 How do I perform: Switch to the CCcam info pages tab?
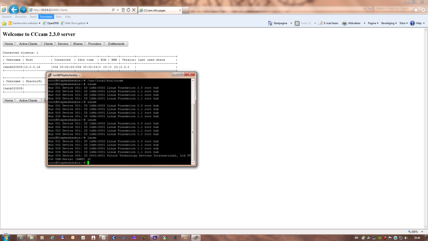click(x=159, y=10)
